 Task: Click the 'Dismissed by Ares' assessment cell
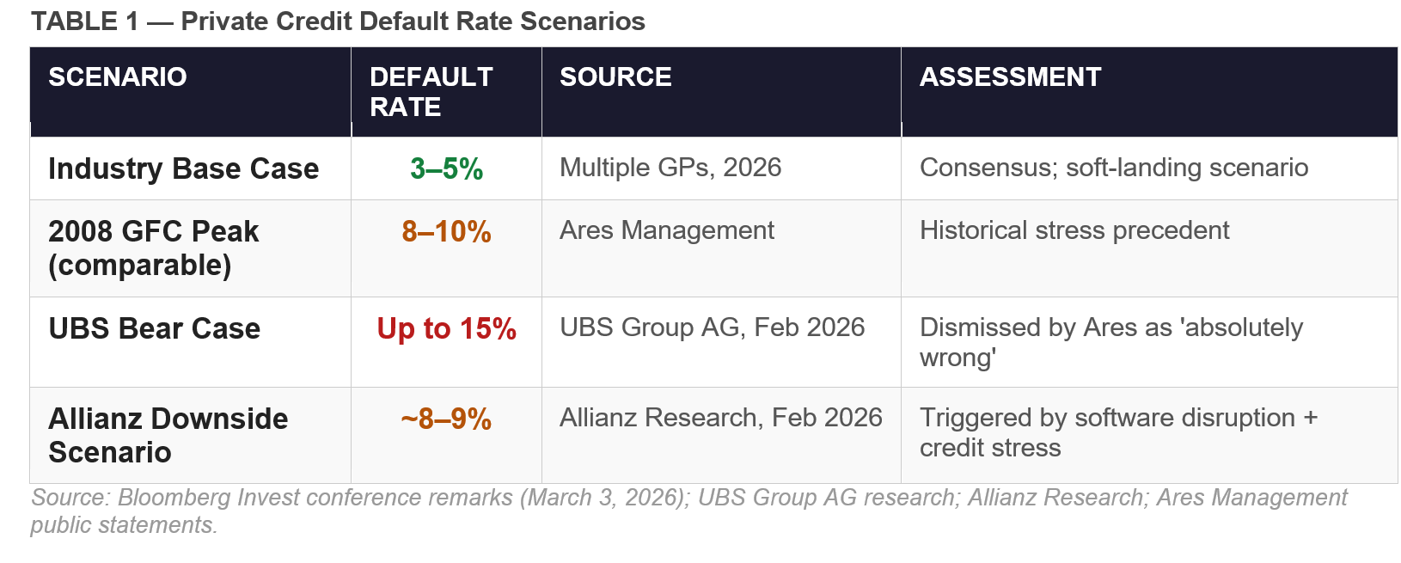(1110, 342)
